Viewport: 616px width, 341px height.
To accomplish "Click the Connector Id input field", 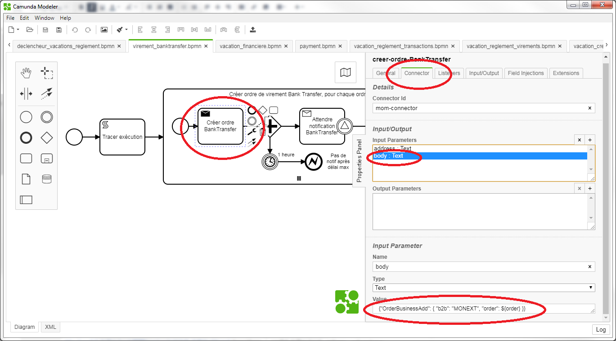I will 480,108.
